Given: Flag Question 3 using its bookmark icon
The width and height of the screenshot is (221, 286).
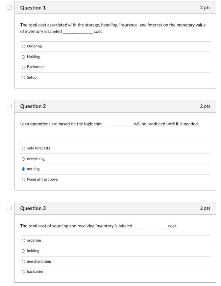Looking at the screenshot, I should click(x=9, y=208).
